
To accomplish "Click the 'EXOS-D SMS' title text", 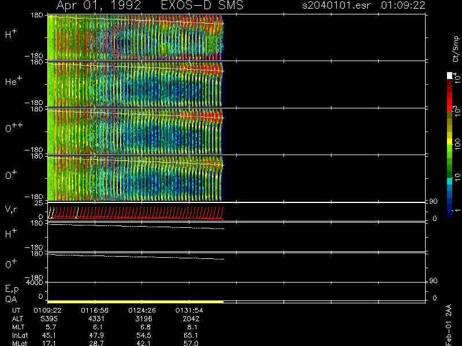I will tap(202, 6).
